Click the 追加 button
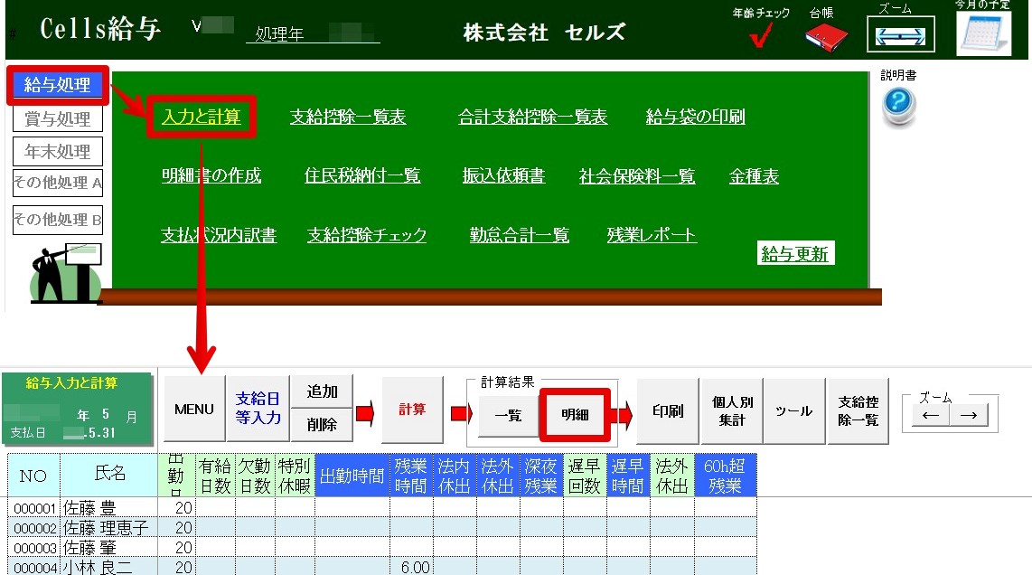 [322, 391]
